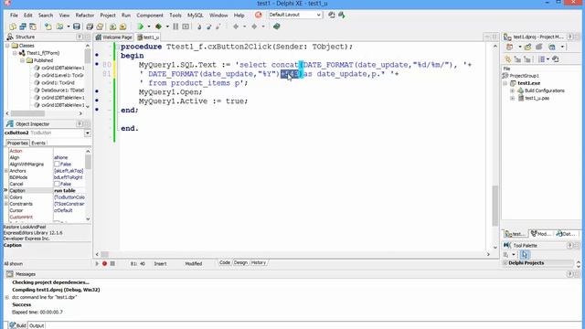The width and height of the screenshot is (585, 329).
Task: Open the File menu
Action: (14, 16)
